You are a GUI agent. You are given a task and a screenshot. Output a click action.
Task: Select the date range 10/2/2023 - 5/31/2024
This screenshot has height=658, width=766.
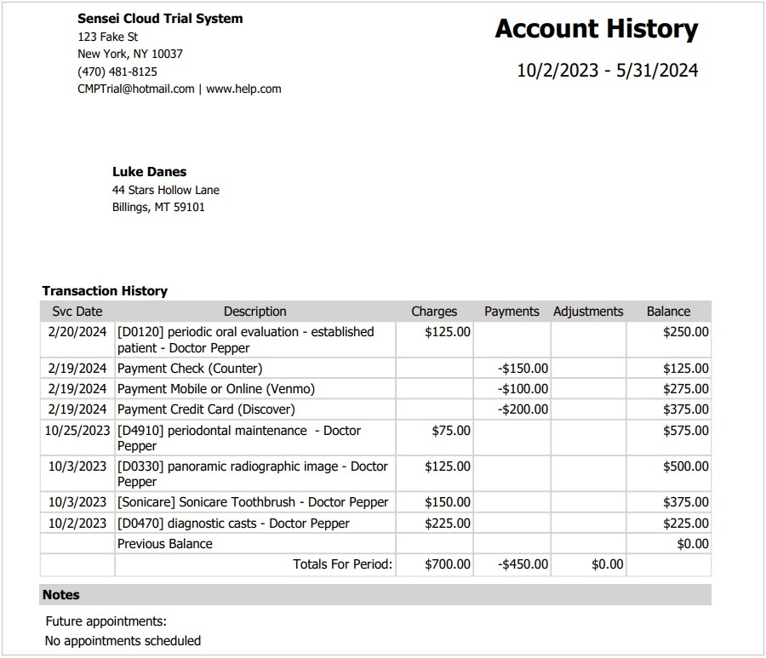click(607, 71)
